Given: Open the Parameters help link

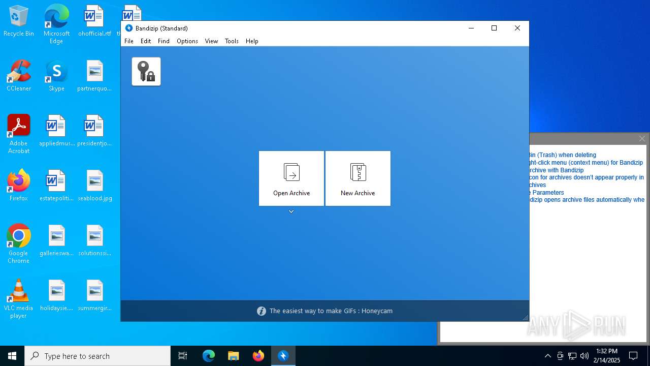Looking at the screenshot, I should (x=547, y=193).
